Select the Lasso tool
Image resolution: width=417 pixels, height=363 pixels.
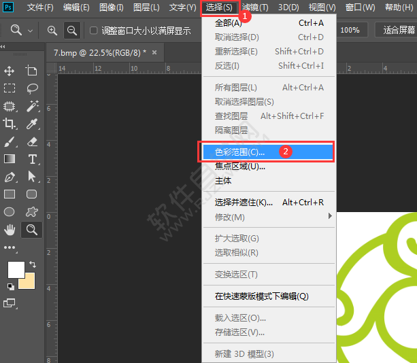pos(31,88)
